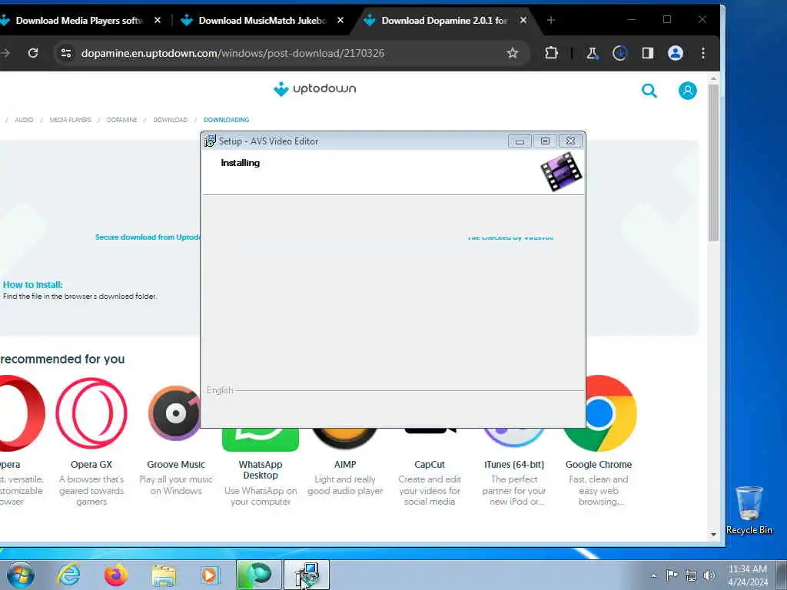
Task: View site information icon in address bar
Action: 66,53
